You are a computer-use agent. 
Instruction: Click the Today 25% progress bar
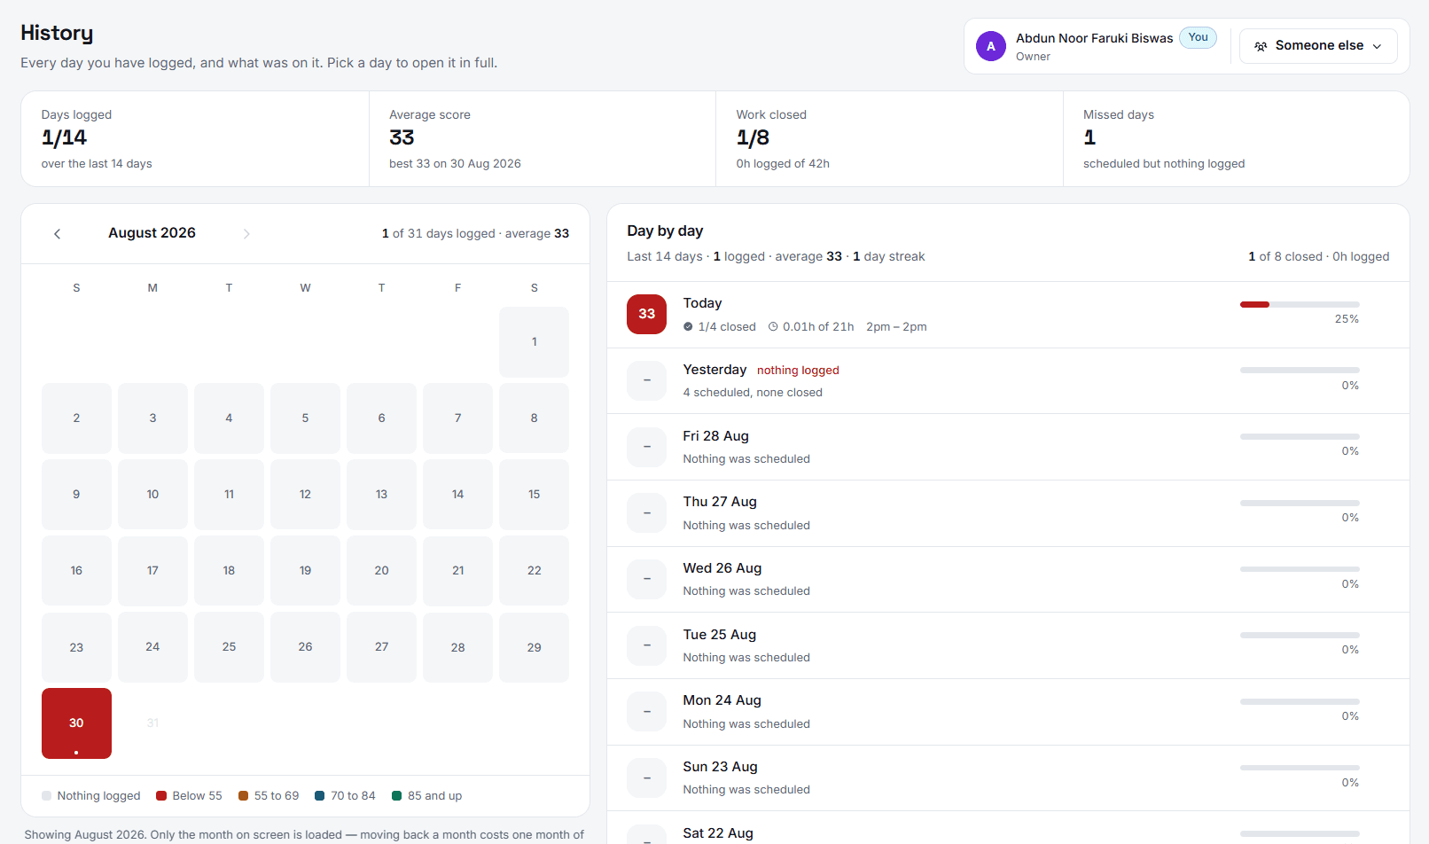coord(1300,304)
